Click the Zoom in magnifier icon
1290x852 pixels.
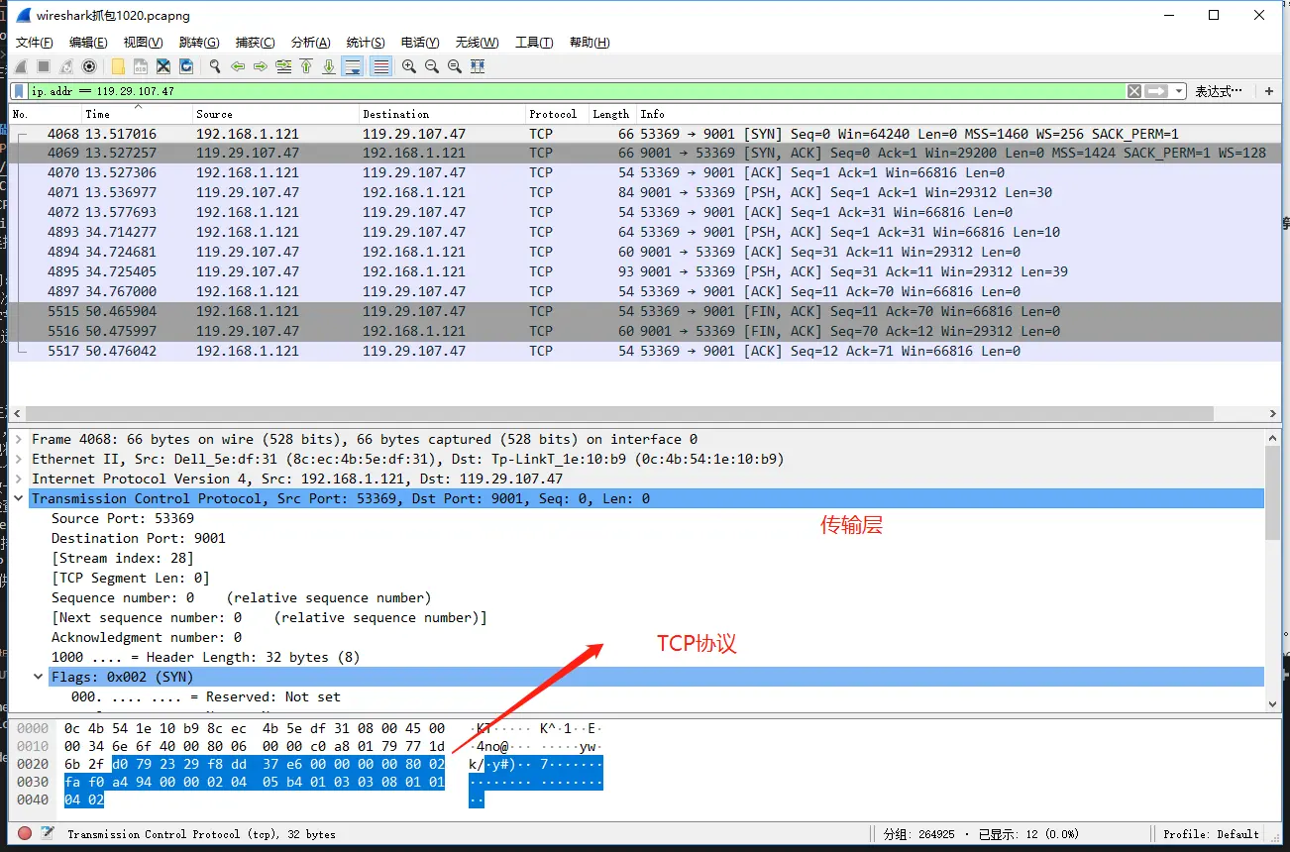pyautogui.click(x=409, y=66)
